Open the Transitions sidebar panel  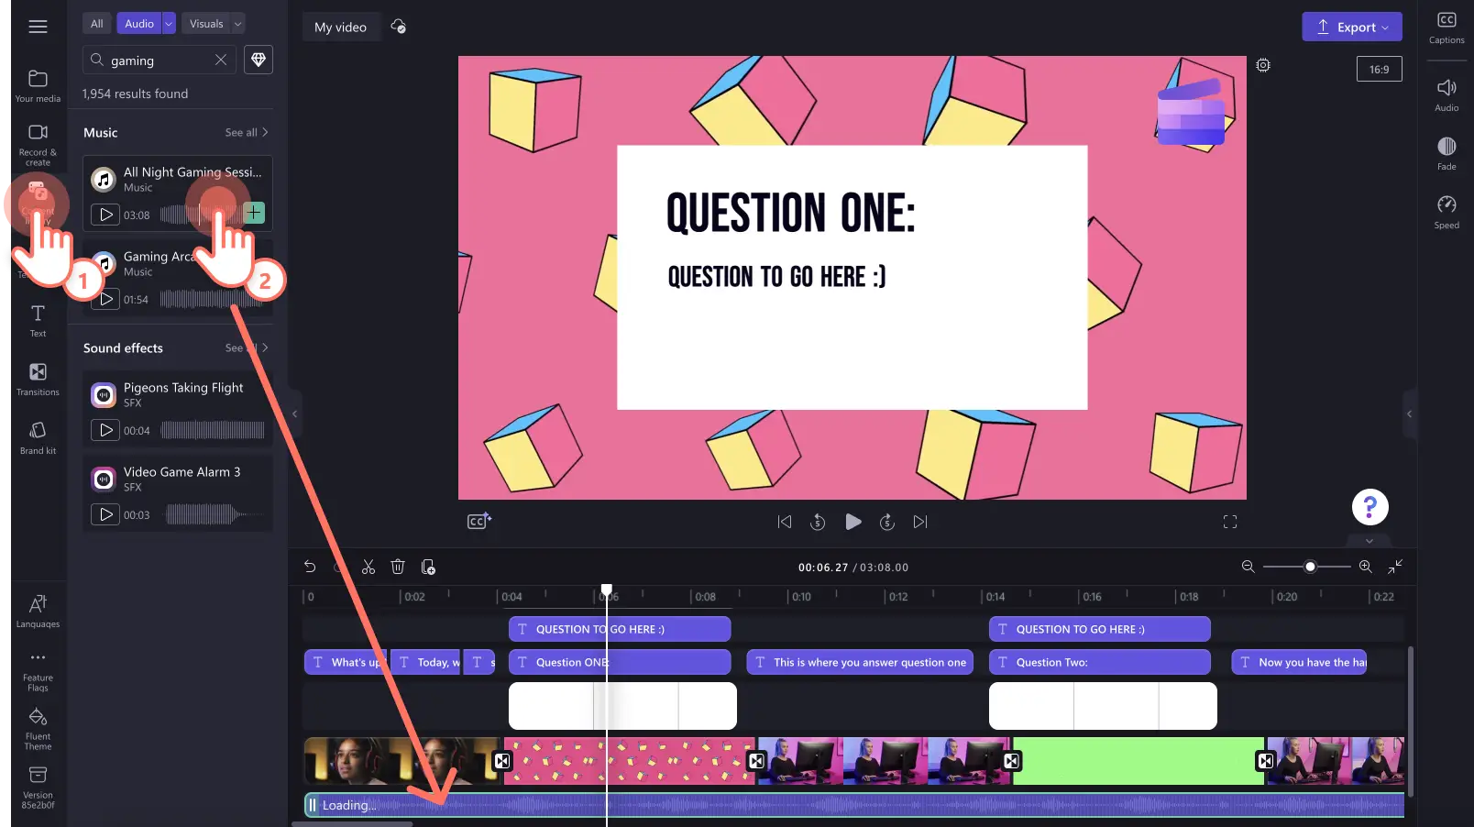[x=38, y=380]
